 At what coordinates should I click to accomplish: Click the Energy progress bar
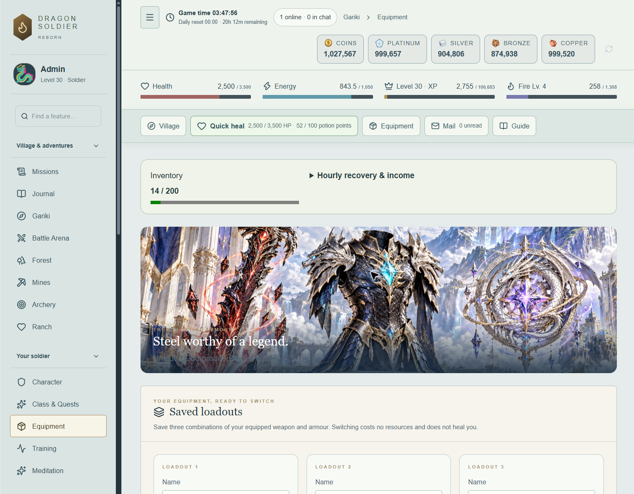coord(318,97)
